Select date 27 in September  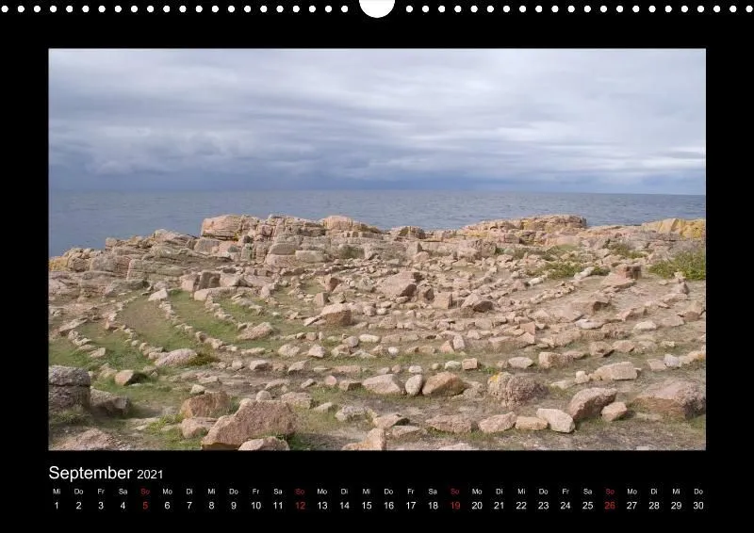pos(631,506)
